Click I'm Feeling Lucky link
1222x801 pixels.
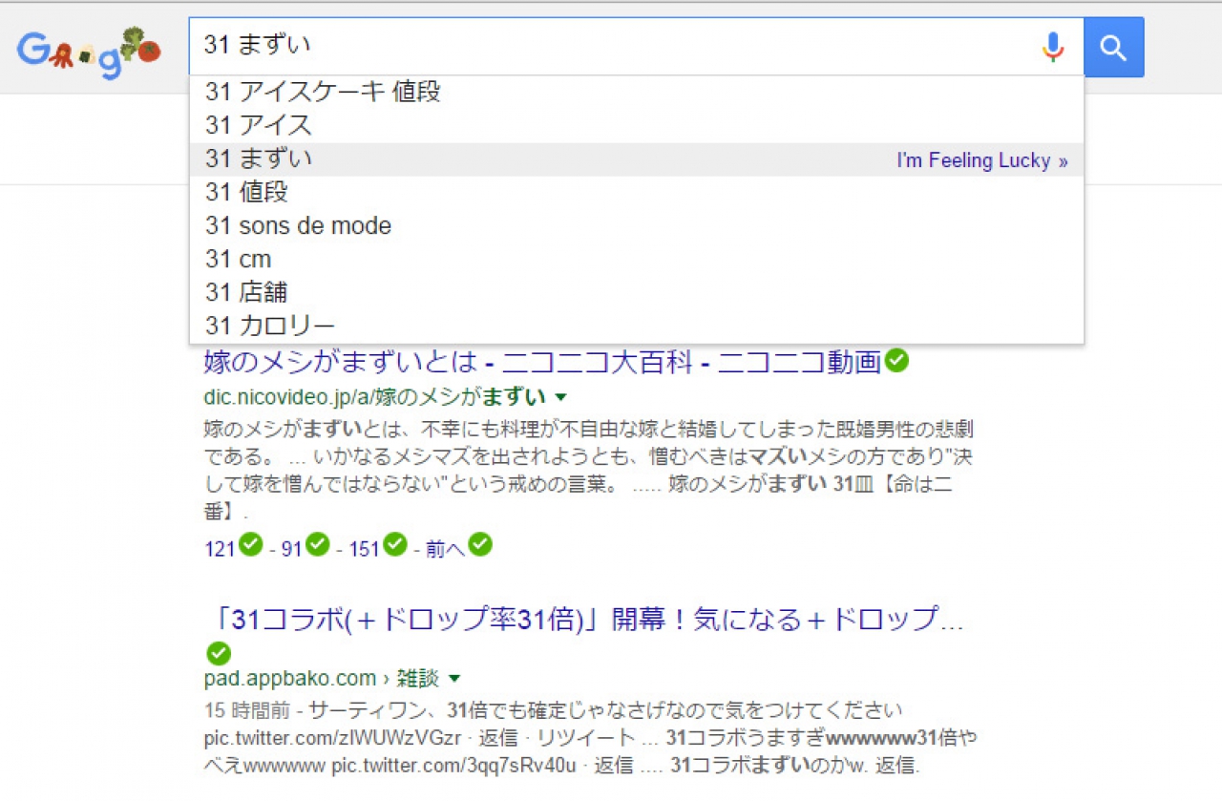point(981,160)
